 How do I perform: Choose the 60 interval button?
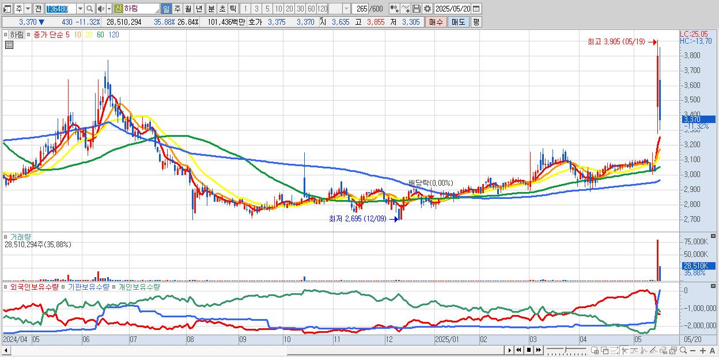click(311, 9)
